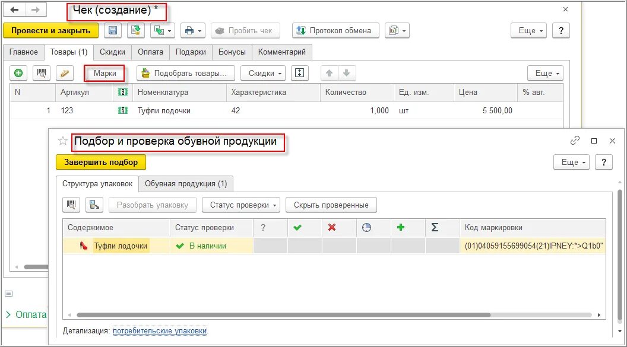The width and height of the screenshot is (627, 347).
Task: Click the Пробить чек button
Action: [245, 30]
